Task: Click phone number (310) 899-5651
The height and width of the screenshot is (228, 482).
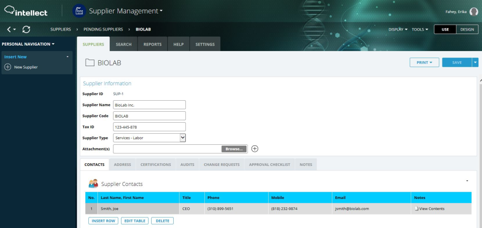Action: coord(220,208)
